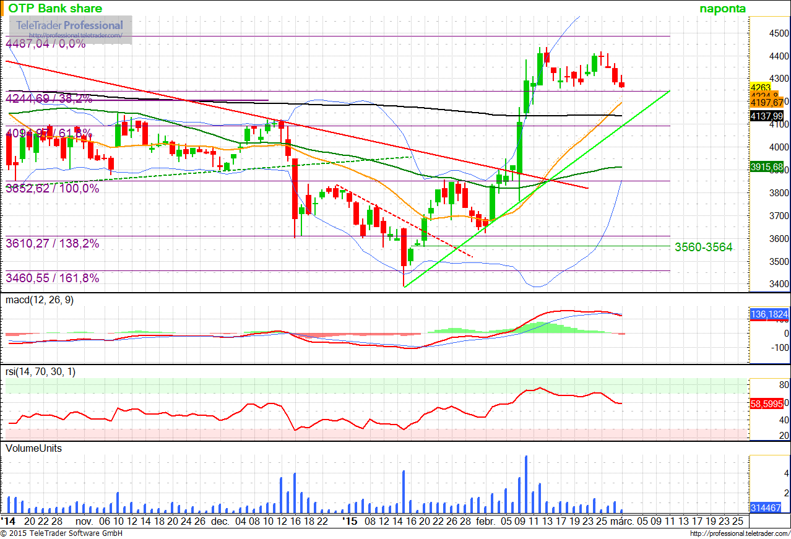Image resolution: width=791 pixels, height=539 pixels.
Task: Click the 3400 price axis label
Action: 779,285
